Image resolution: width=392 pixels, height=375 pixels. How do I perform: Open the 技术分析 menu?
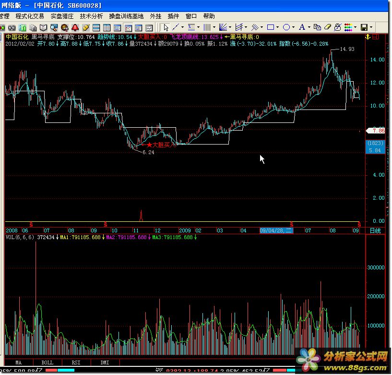click(91, 16)
